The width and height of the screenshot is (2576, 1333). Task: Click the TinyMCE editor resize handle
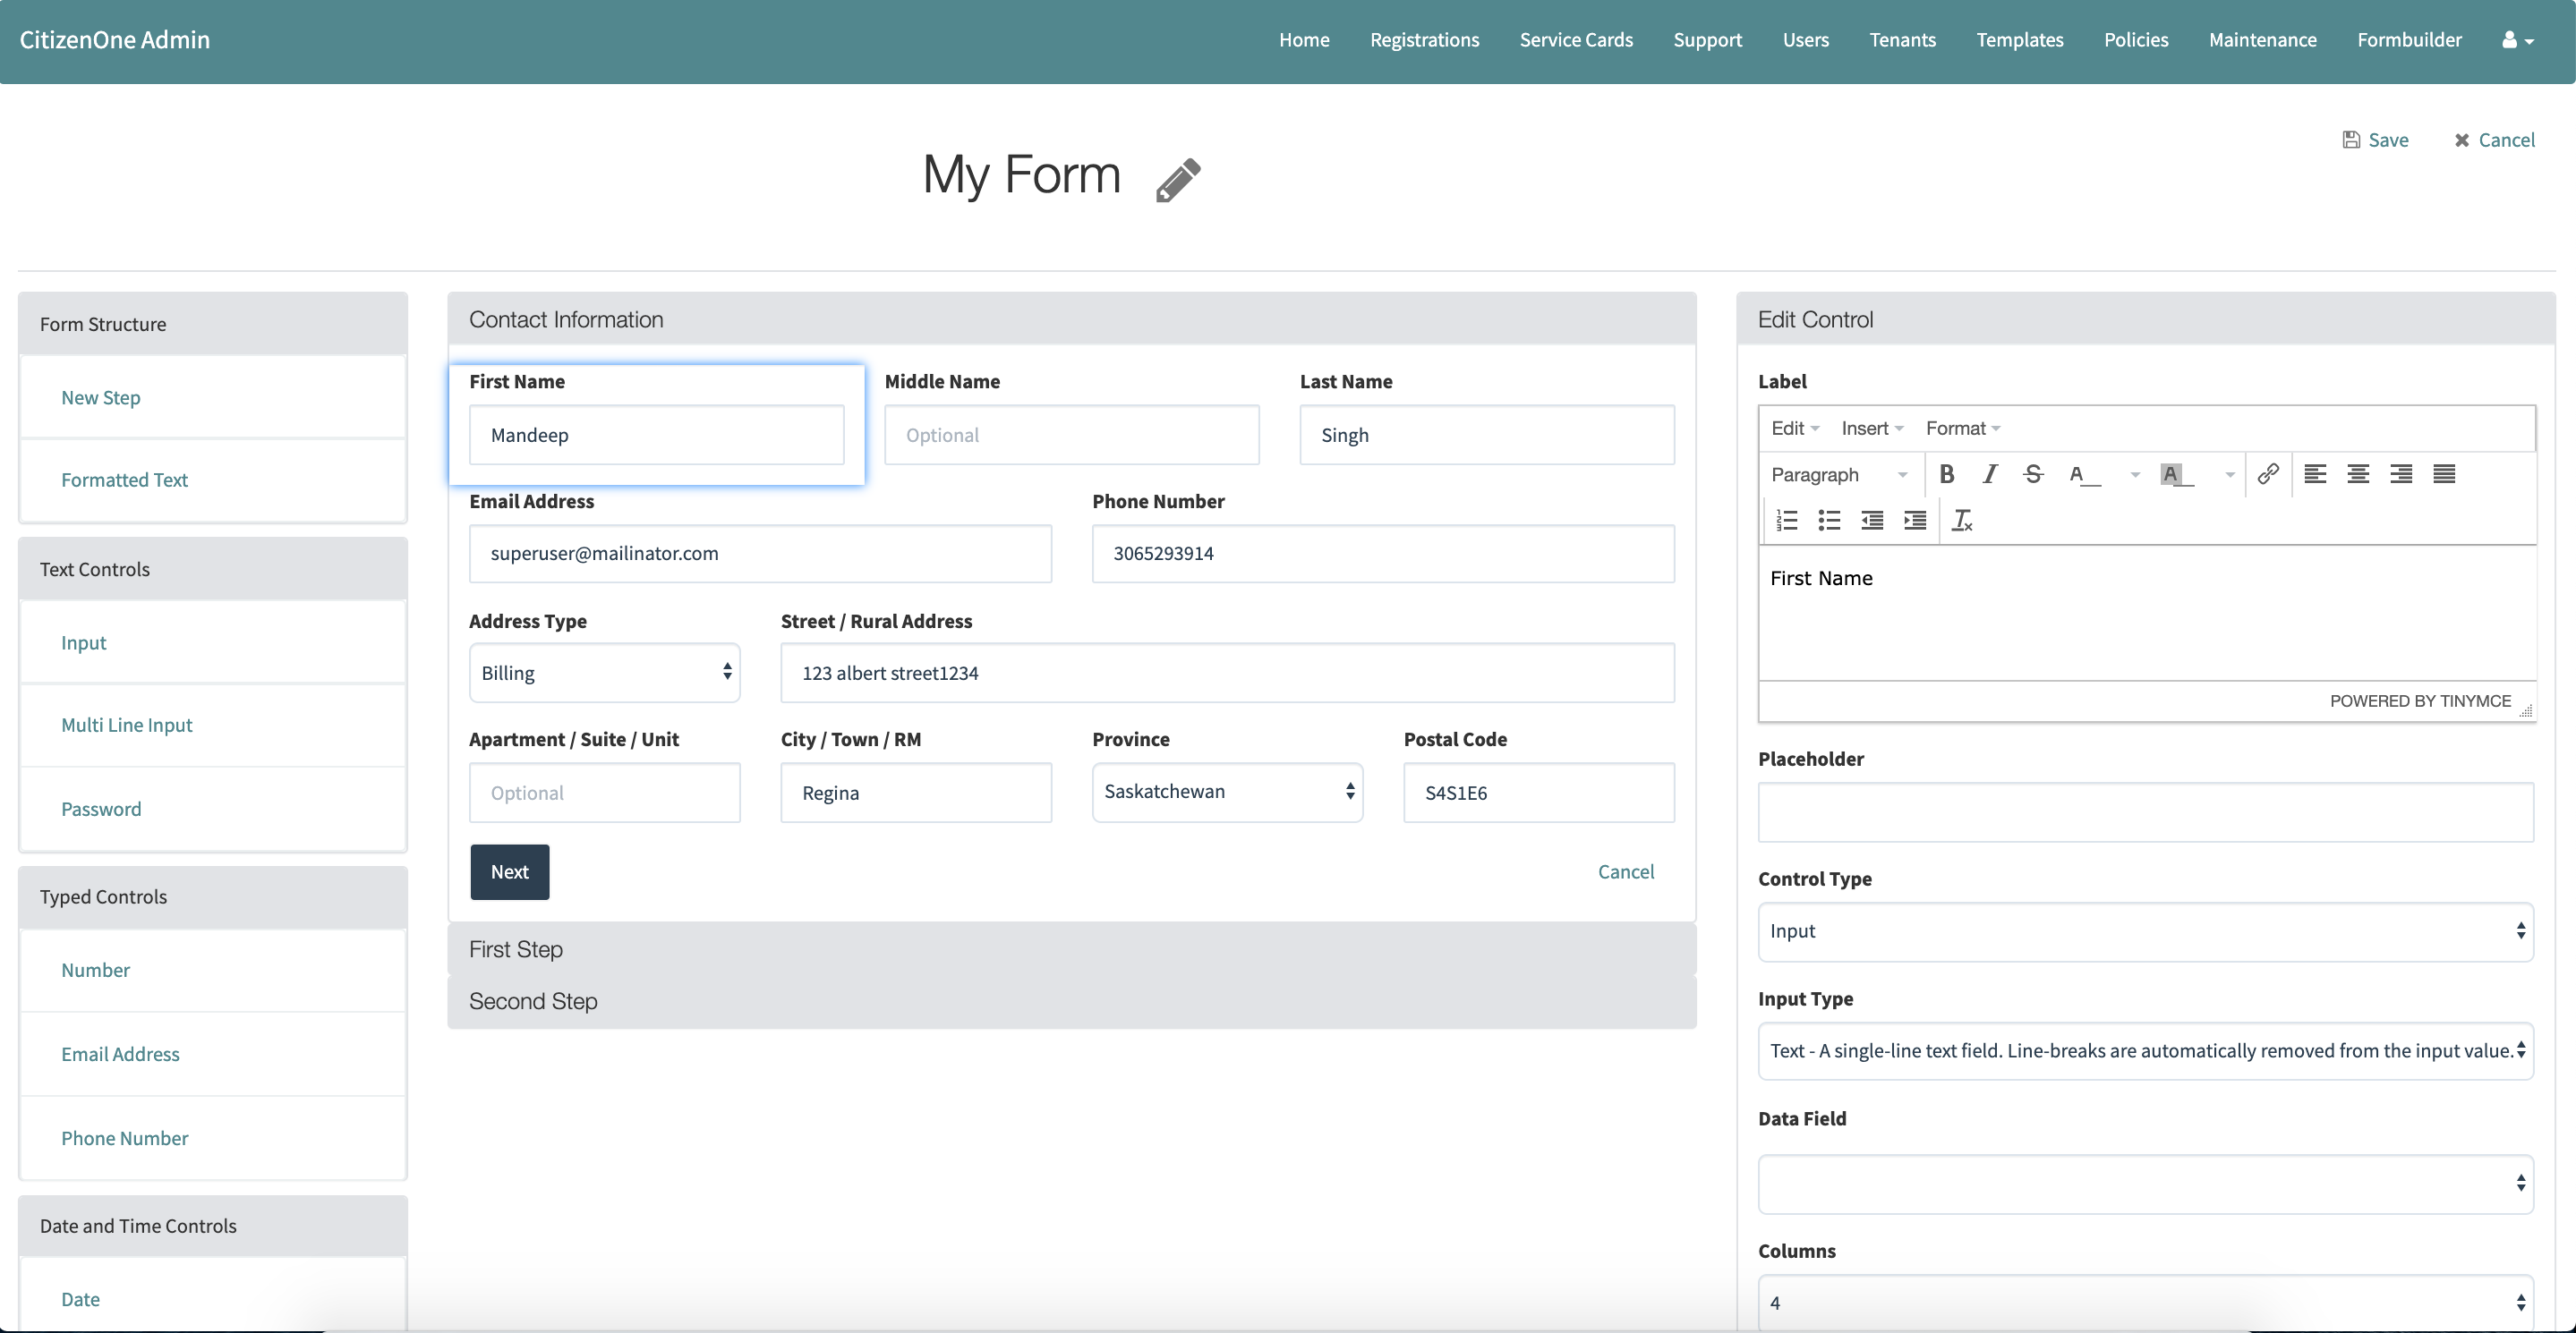[2526, 711]
